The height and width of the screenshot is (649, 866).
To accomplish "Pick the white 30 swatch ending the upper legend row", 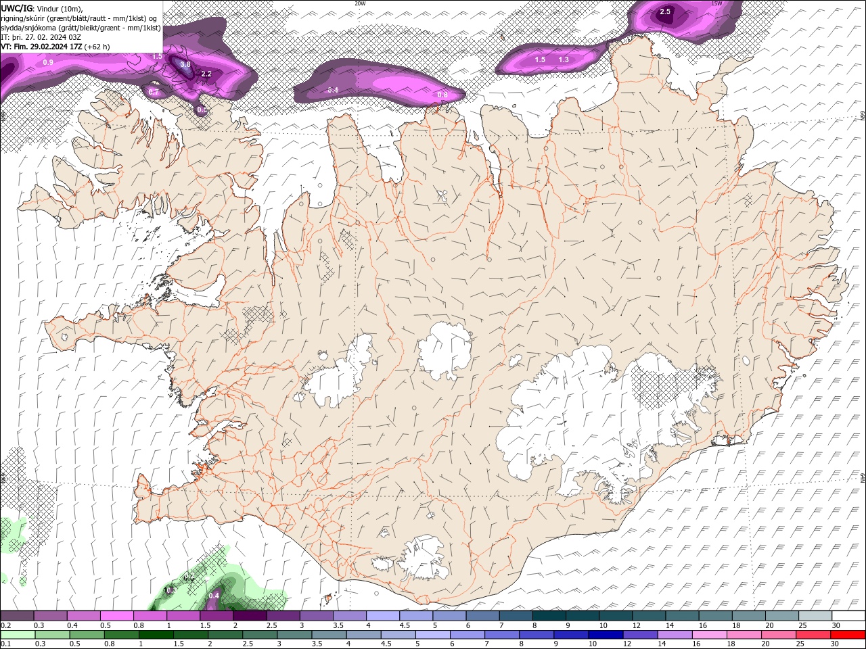I will pyautogui.click(x=848, y=616).
